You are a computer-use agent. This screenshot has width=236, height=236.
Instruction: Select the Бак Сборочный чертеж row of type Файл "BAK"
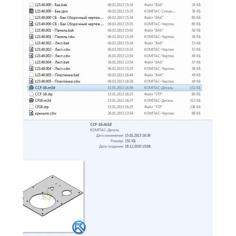point(115,18)
